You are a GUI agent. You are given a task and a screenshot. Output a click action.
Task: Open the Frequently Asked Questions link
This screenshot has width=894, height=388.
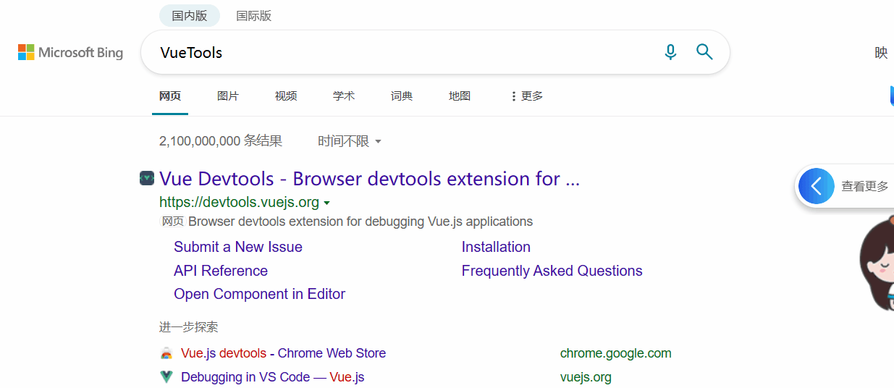[552, 271]
